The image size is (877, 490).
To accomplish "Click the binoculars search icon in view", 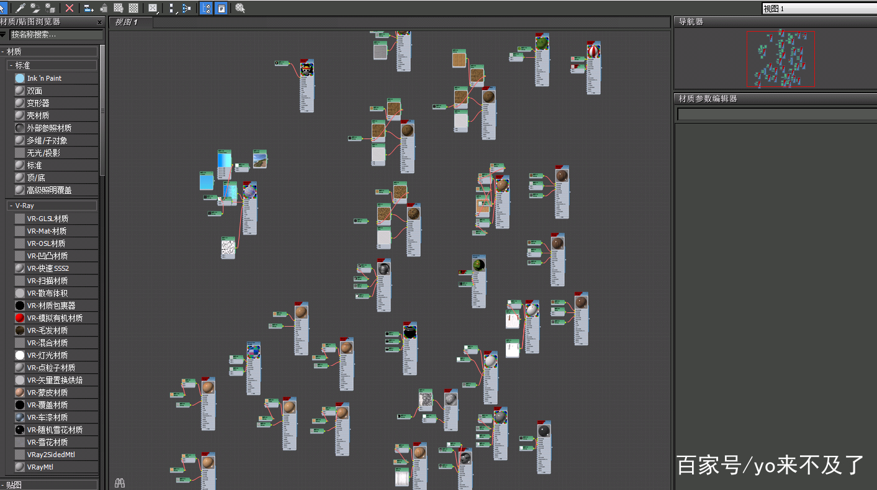I will [120, 483].
